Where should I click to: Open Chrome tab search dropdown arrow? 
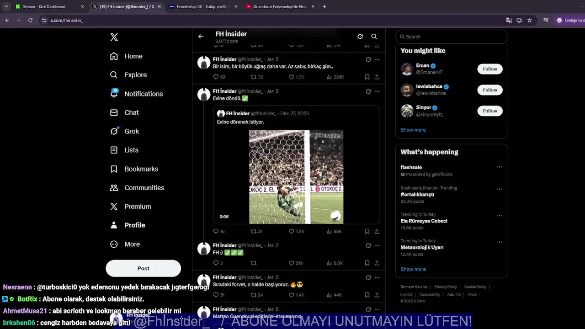6,6
